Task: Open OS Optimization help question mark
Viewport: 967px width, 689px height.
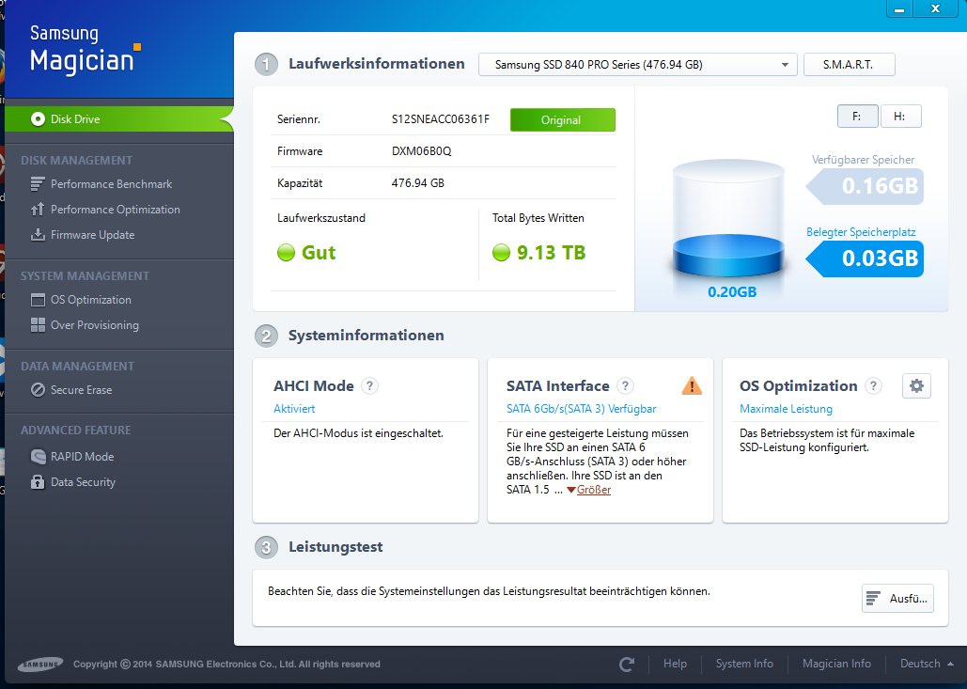Action: pos(873,386)
